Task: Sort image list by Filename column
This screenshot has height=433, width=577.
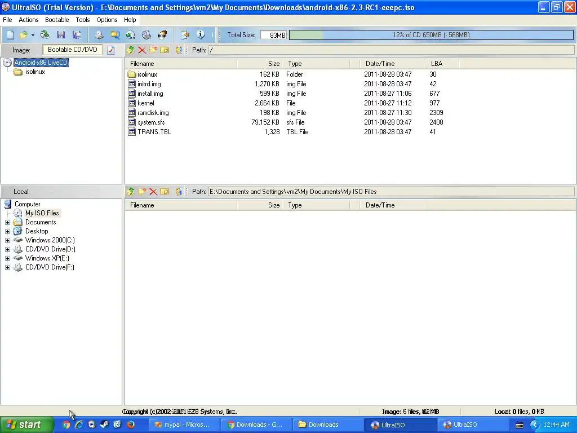Action: (x=181, y=64)
